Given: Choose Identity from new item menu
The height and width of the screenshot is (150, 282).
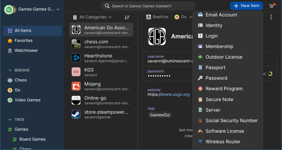Looking at the screenshot, I should click(228, 25).
